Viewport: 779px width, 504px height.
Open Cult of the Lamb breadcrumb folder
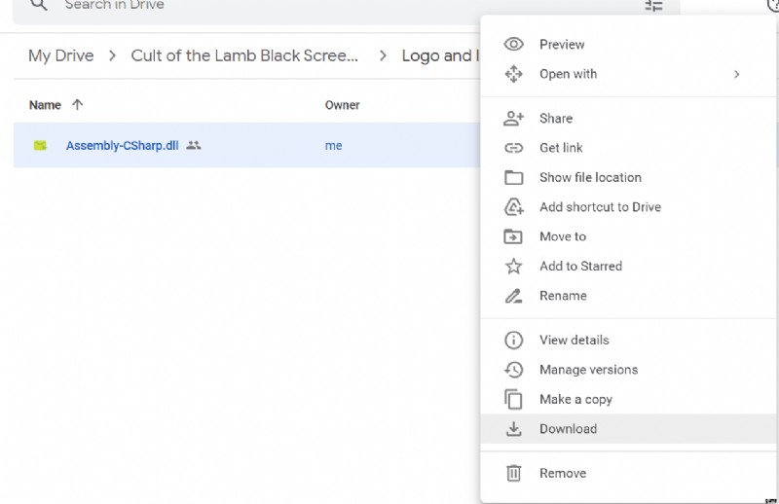point(244,55)
